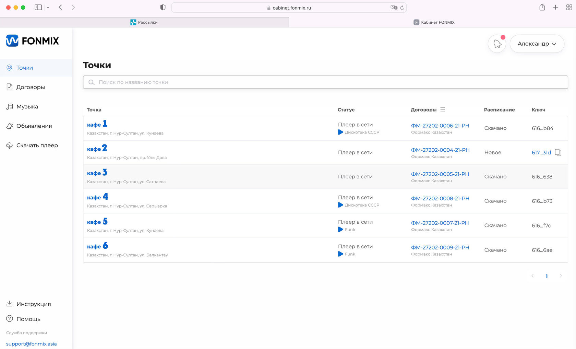
Task: Open point кафе 4
Action: click(x=97, y=197)
